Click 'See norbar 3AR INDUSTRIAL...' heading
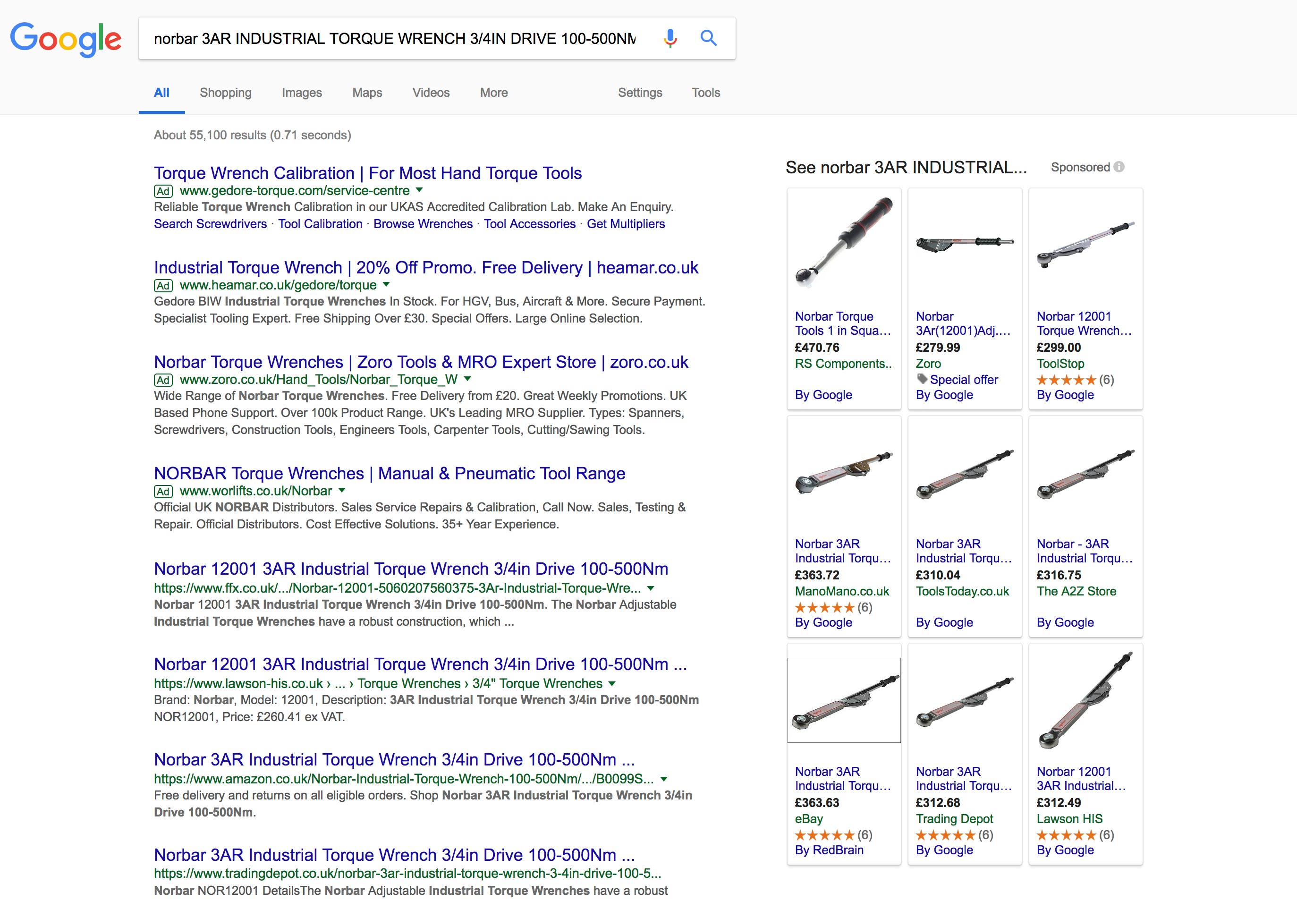1297x901 pixels. coord(906,168)
